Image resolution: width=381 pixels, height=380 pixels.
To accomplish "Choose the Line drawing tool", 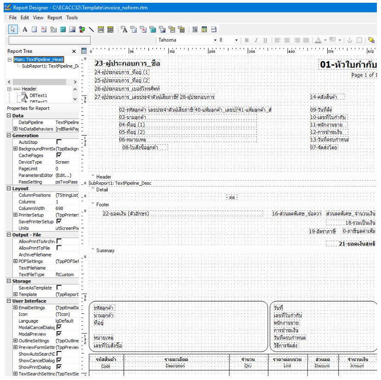I will click(x=91, y=29).
